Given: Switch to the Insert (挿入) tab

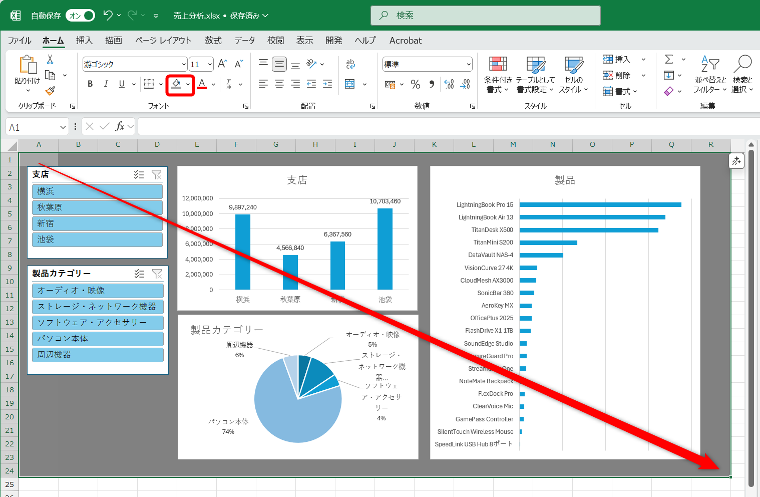Looking at the screenshot, I should (x=84, y=41).
